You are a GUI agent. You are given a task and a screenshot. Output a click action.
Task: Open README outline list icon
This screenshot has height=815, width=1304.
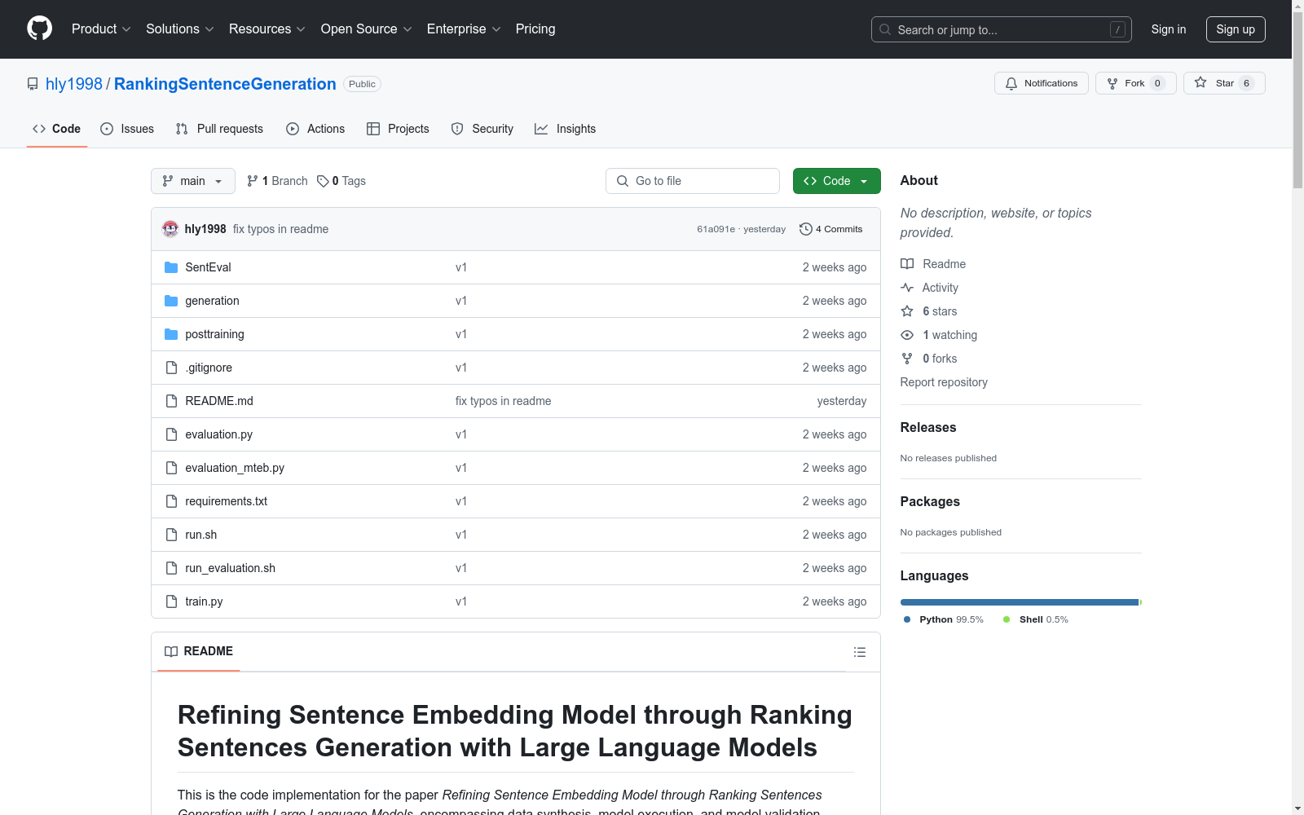coord(859,652)
